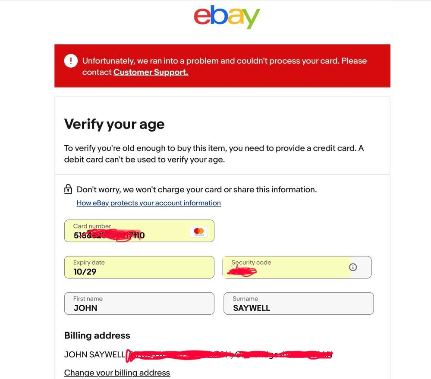The width and height of the screenshot is (431, 379).
Task: Open How eBay protects your account information
Action: click(x=148, y=203)
